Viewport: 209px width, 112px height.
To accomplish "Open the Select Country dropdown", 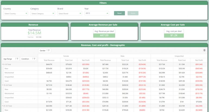I will click(15, 13).
